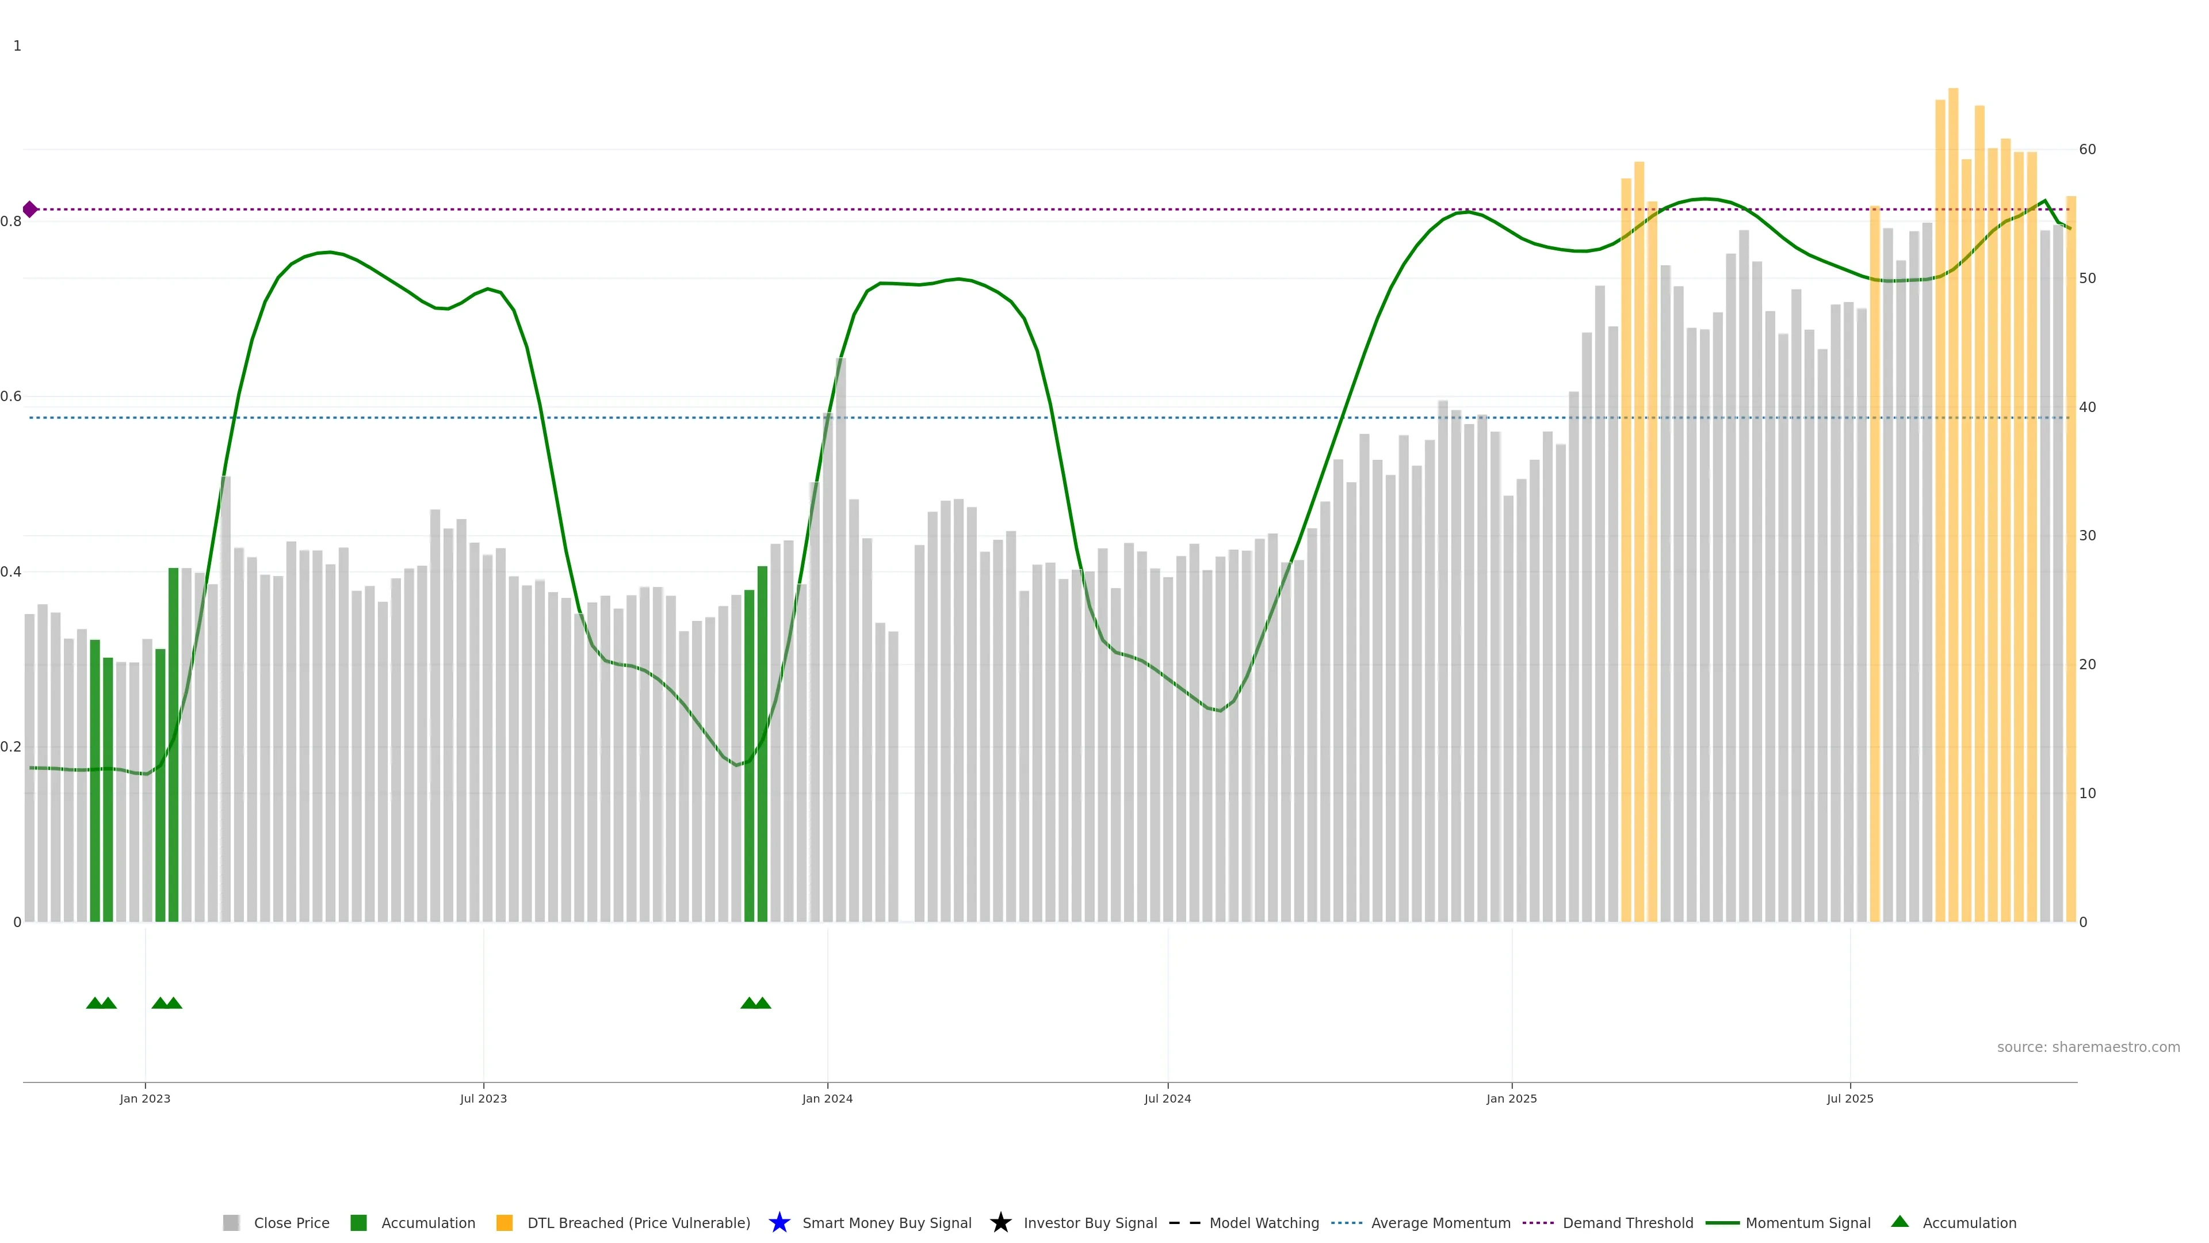Screen dimensions: 2209x1243
Task: Click the orange DTL Breached legend swatch
Action: tap(505, 1222)
